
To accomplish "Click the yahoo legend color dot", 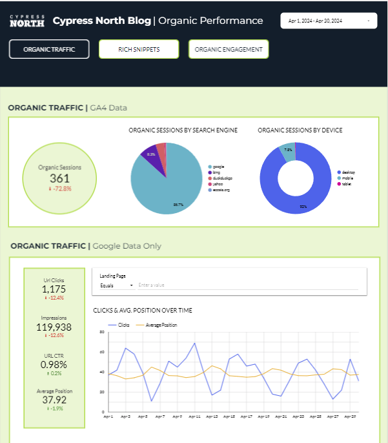I will tap(210, 184).
